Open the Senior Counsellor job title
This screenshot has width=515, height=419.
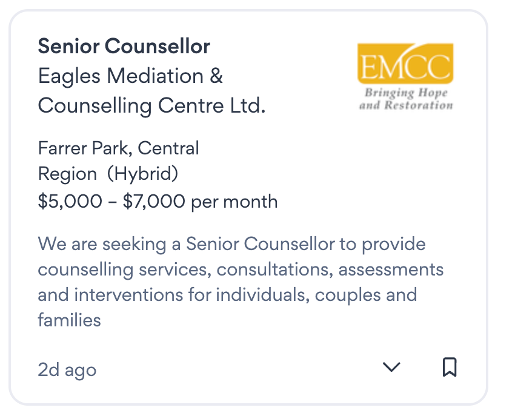124,46
